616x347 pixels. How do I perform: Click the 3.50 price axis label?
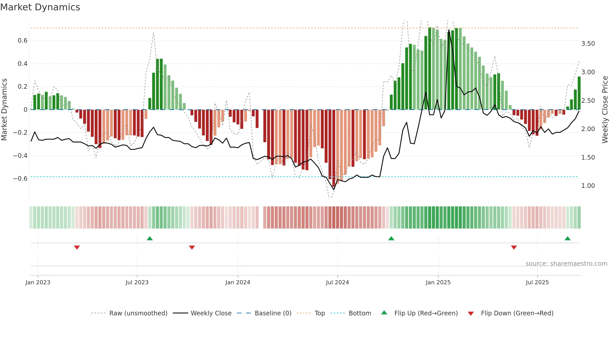point(588,43)
